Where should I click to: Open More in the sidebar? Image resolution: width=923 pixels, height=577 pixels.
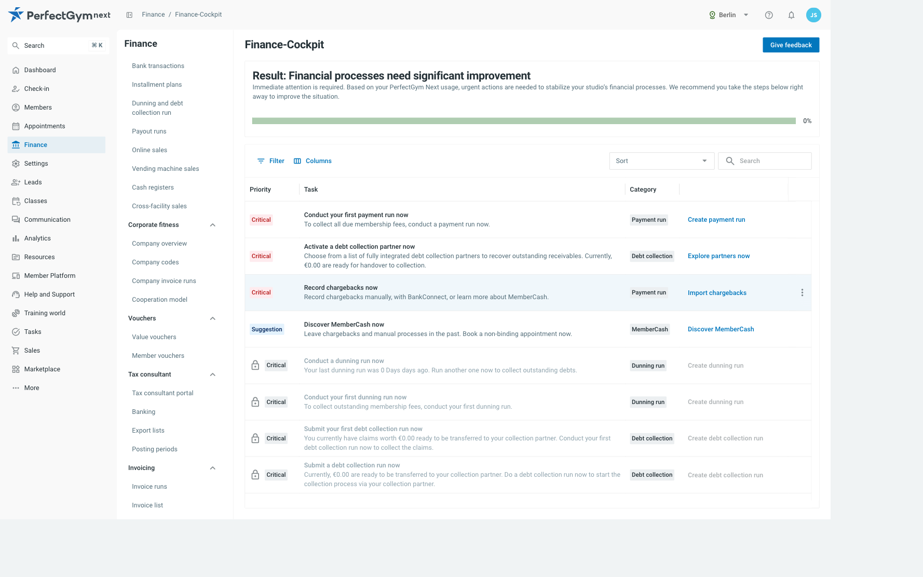[x=32, y=388]
